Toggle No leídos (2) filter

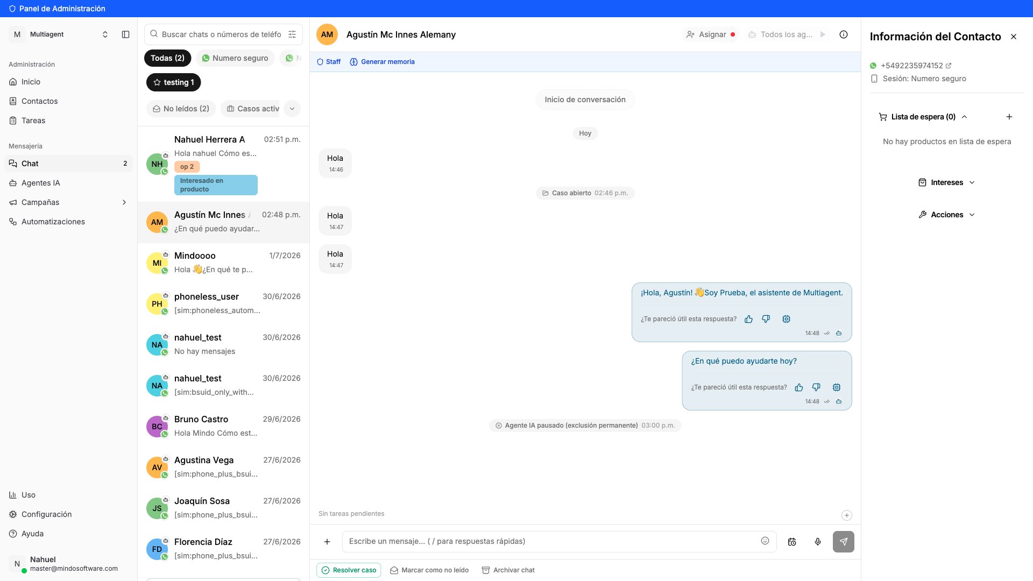[x=181, y=109]
